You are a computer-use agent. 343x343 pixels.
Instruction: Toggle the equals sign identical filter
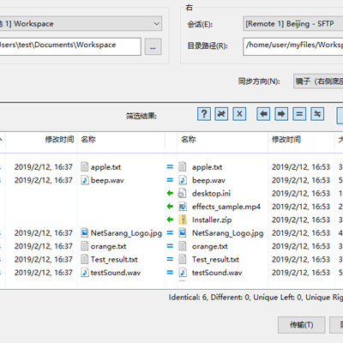coord(299,114)
